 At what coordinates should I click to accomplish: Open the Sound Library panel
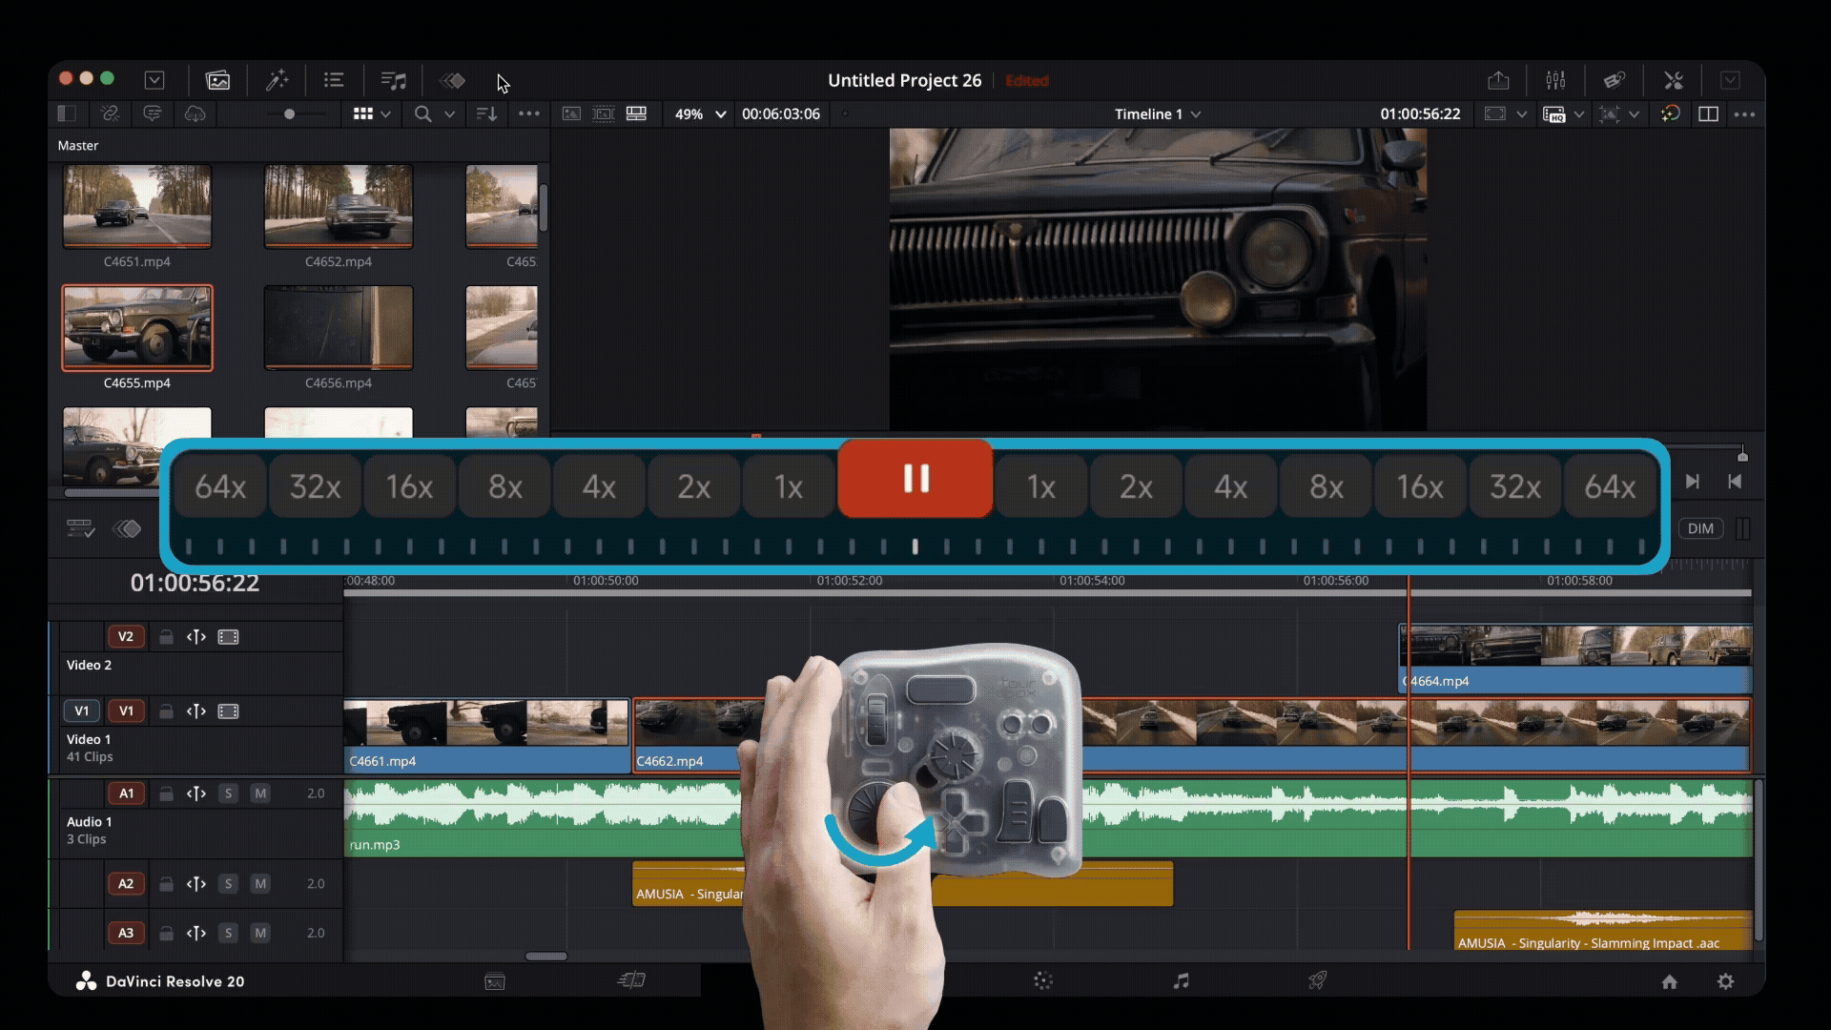click(x=394, y=80)
